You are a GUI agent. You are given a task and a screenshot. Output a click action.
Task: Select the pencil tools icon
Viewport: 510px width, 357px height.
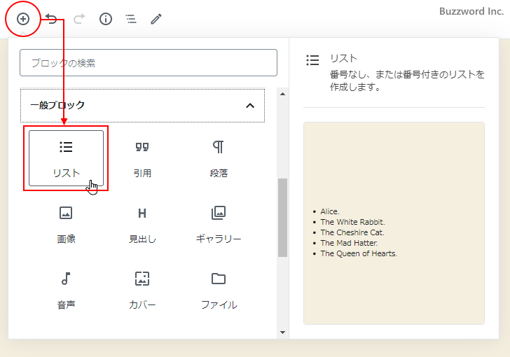pyautogui.click(x=156, y=19)
